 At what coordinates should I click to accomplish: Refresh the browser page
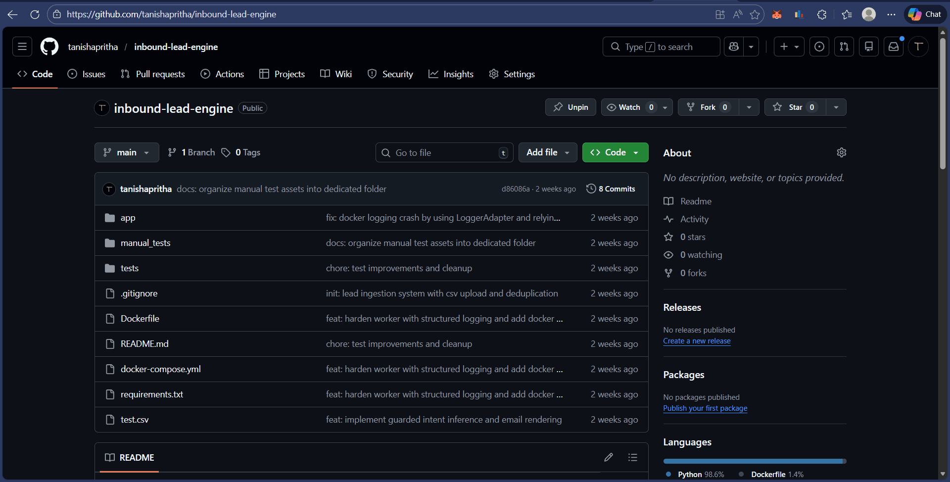point(35,14)
